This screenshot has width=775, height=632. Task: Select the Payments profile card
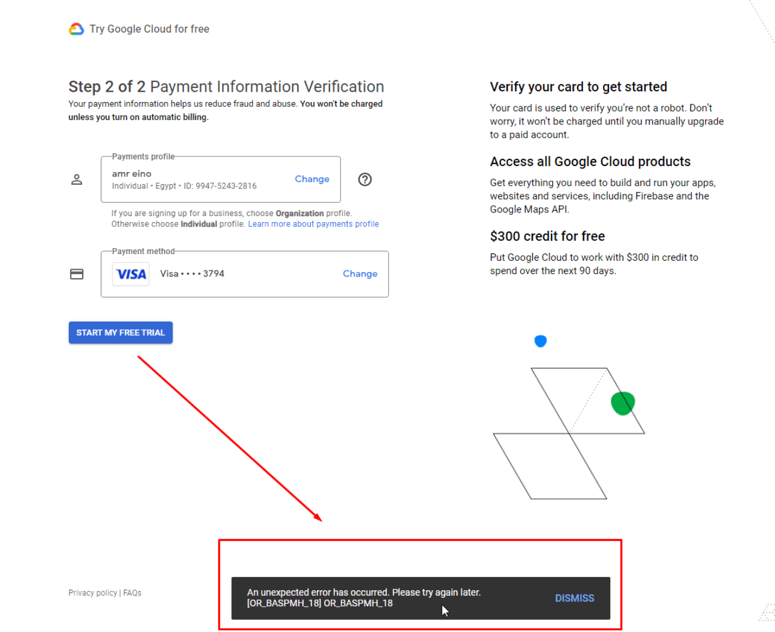(220, 179)
